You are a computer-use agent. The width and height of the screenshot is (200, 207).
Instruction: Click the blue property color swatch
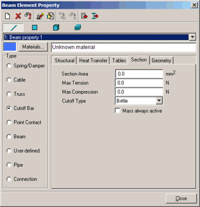click(10, 47)
